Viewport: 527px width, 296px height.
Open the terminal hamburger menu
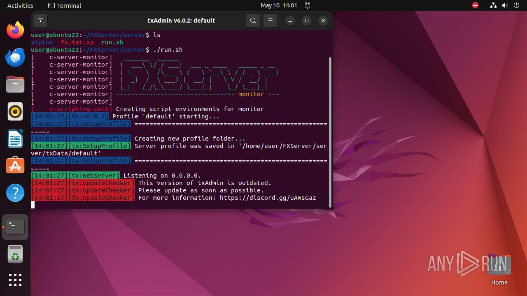[x=270, y=21]
